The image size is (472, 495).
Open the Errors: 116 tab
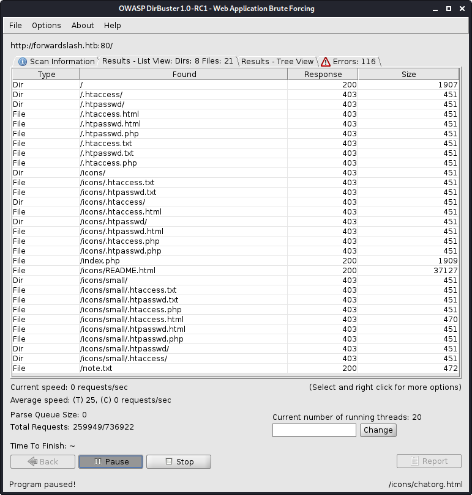point(349,61)
